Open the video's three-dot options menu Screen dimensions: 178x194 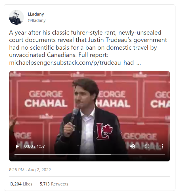coord(162,146)
